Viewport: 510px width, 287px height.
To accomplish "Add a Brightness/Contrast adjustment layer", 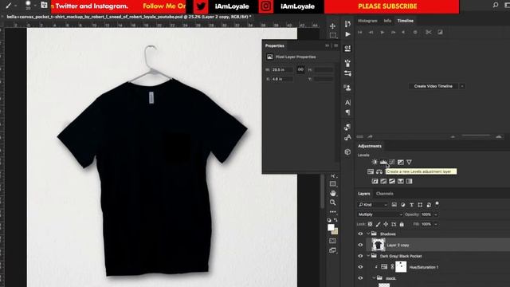I will [375, 162].
